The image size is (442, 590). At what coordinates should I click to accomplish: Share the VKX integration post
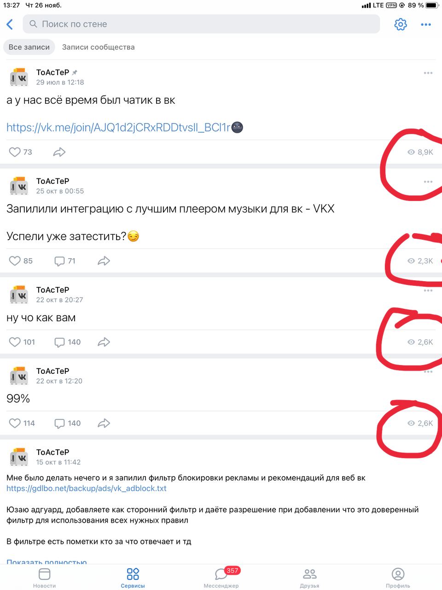104,261
